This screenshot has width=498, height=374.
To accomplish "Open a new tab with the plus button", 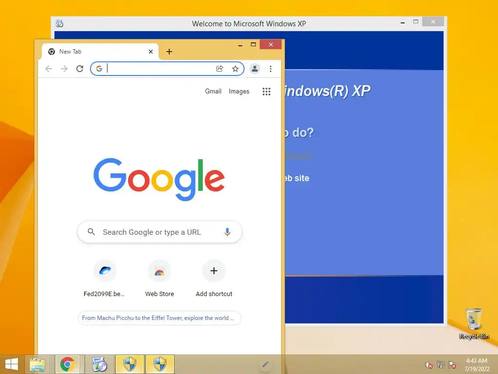I will coord(169,52).
